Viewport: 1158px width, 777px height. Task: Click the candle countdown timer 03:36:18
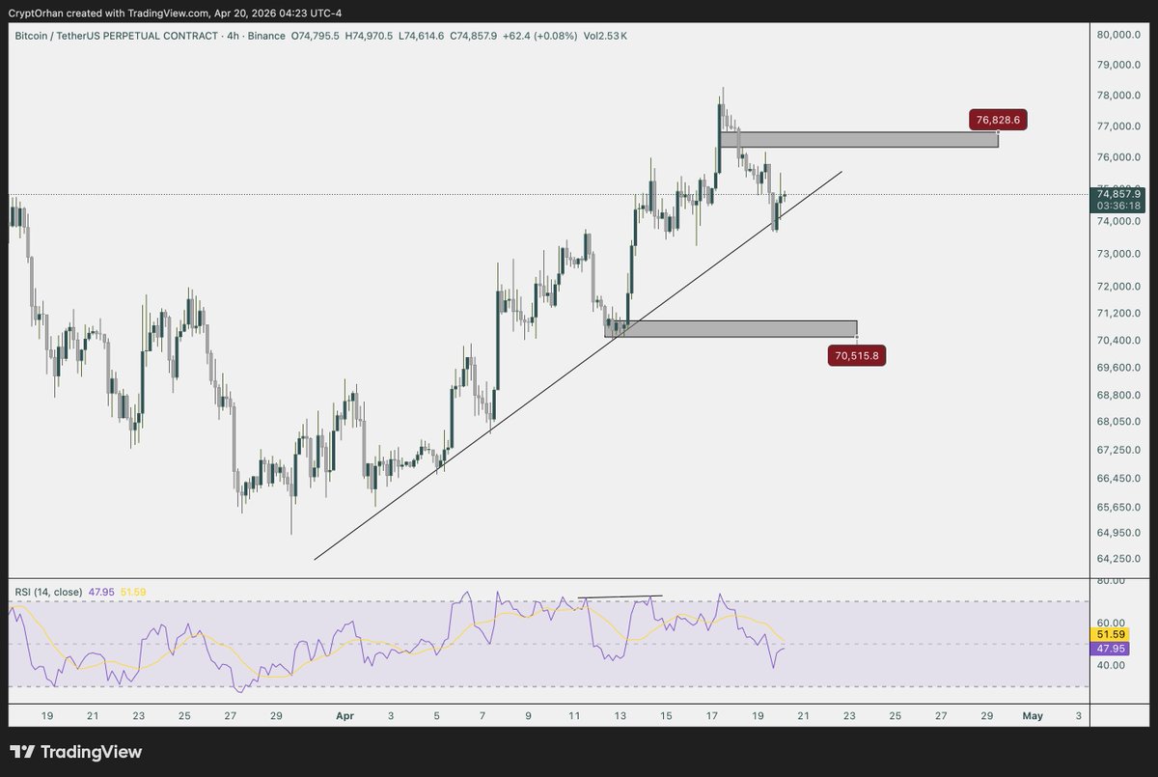tap(1120, 206)
